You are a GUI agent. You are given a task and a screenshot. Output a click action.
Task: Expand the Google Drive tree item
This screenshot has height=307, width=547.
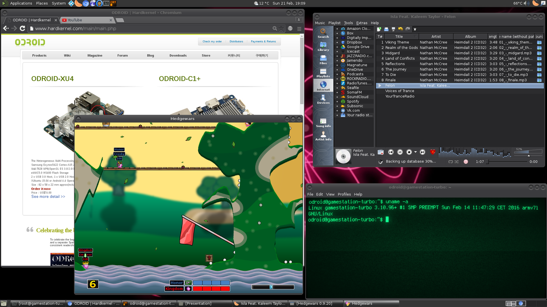coord(337,47)
